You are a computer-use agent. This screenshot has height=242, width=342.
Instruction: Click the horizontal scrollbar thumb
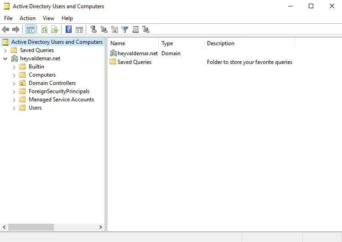click(x=31, y=227)
